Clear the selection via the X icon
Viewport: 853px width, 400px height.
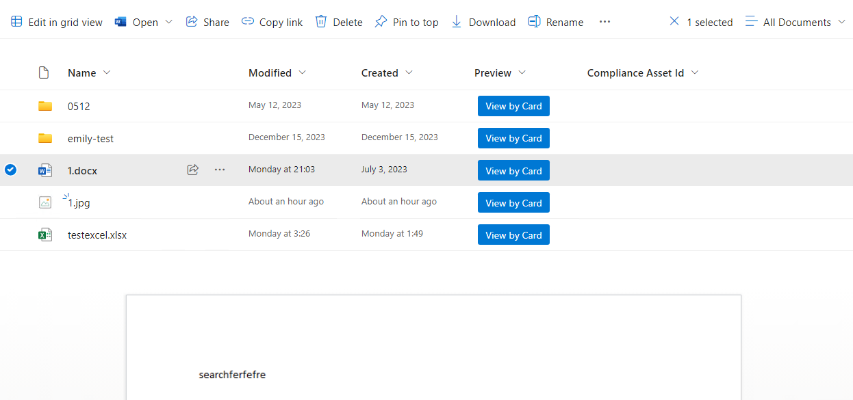tap(674, 21)
